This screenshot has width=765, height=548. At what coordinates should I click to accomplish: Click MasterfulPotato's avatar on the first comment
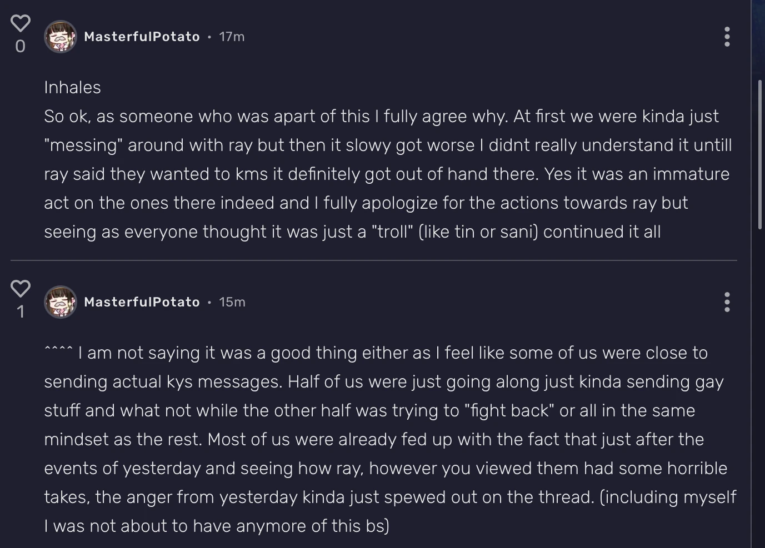click(61, 37)
